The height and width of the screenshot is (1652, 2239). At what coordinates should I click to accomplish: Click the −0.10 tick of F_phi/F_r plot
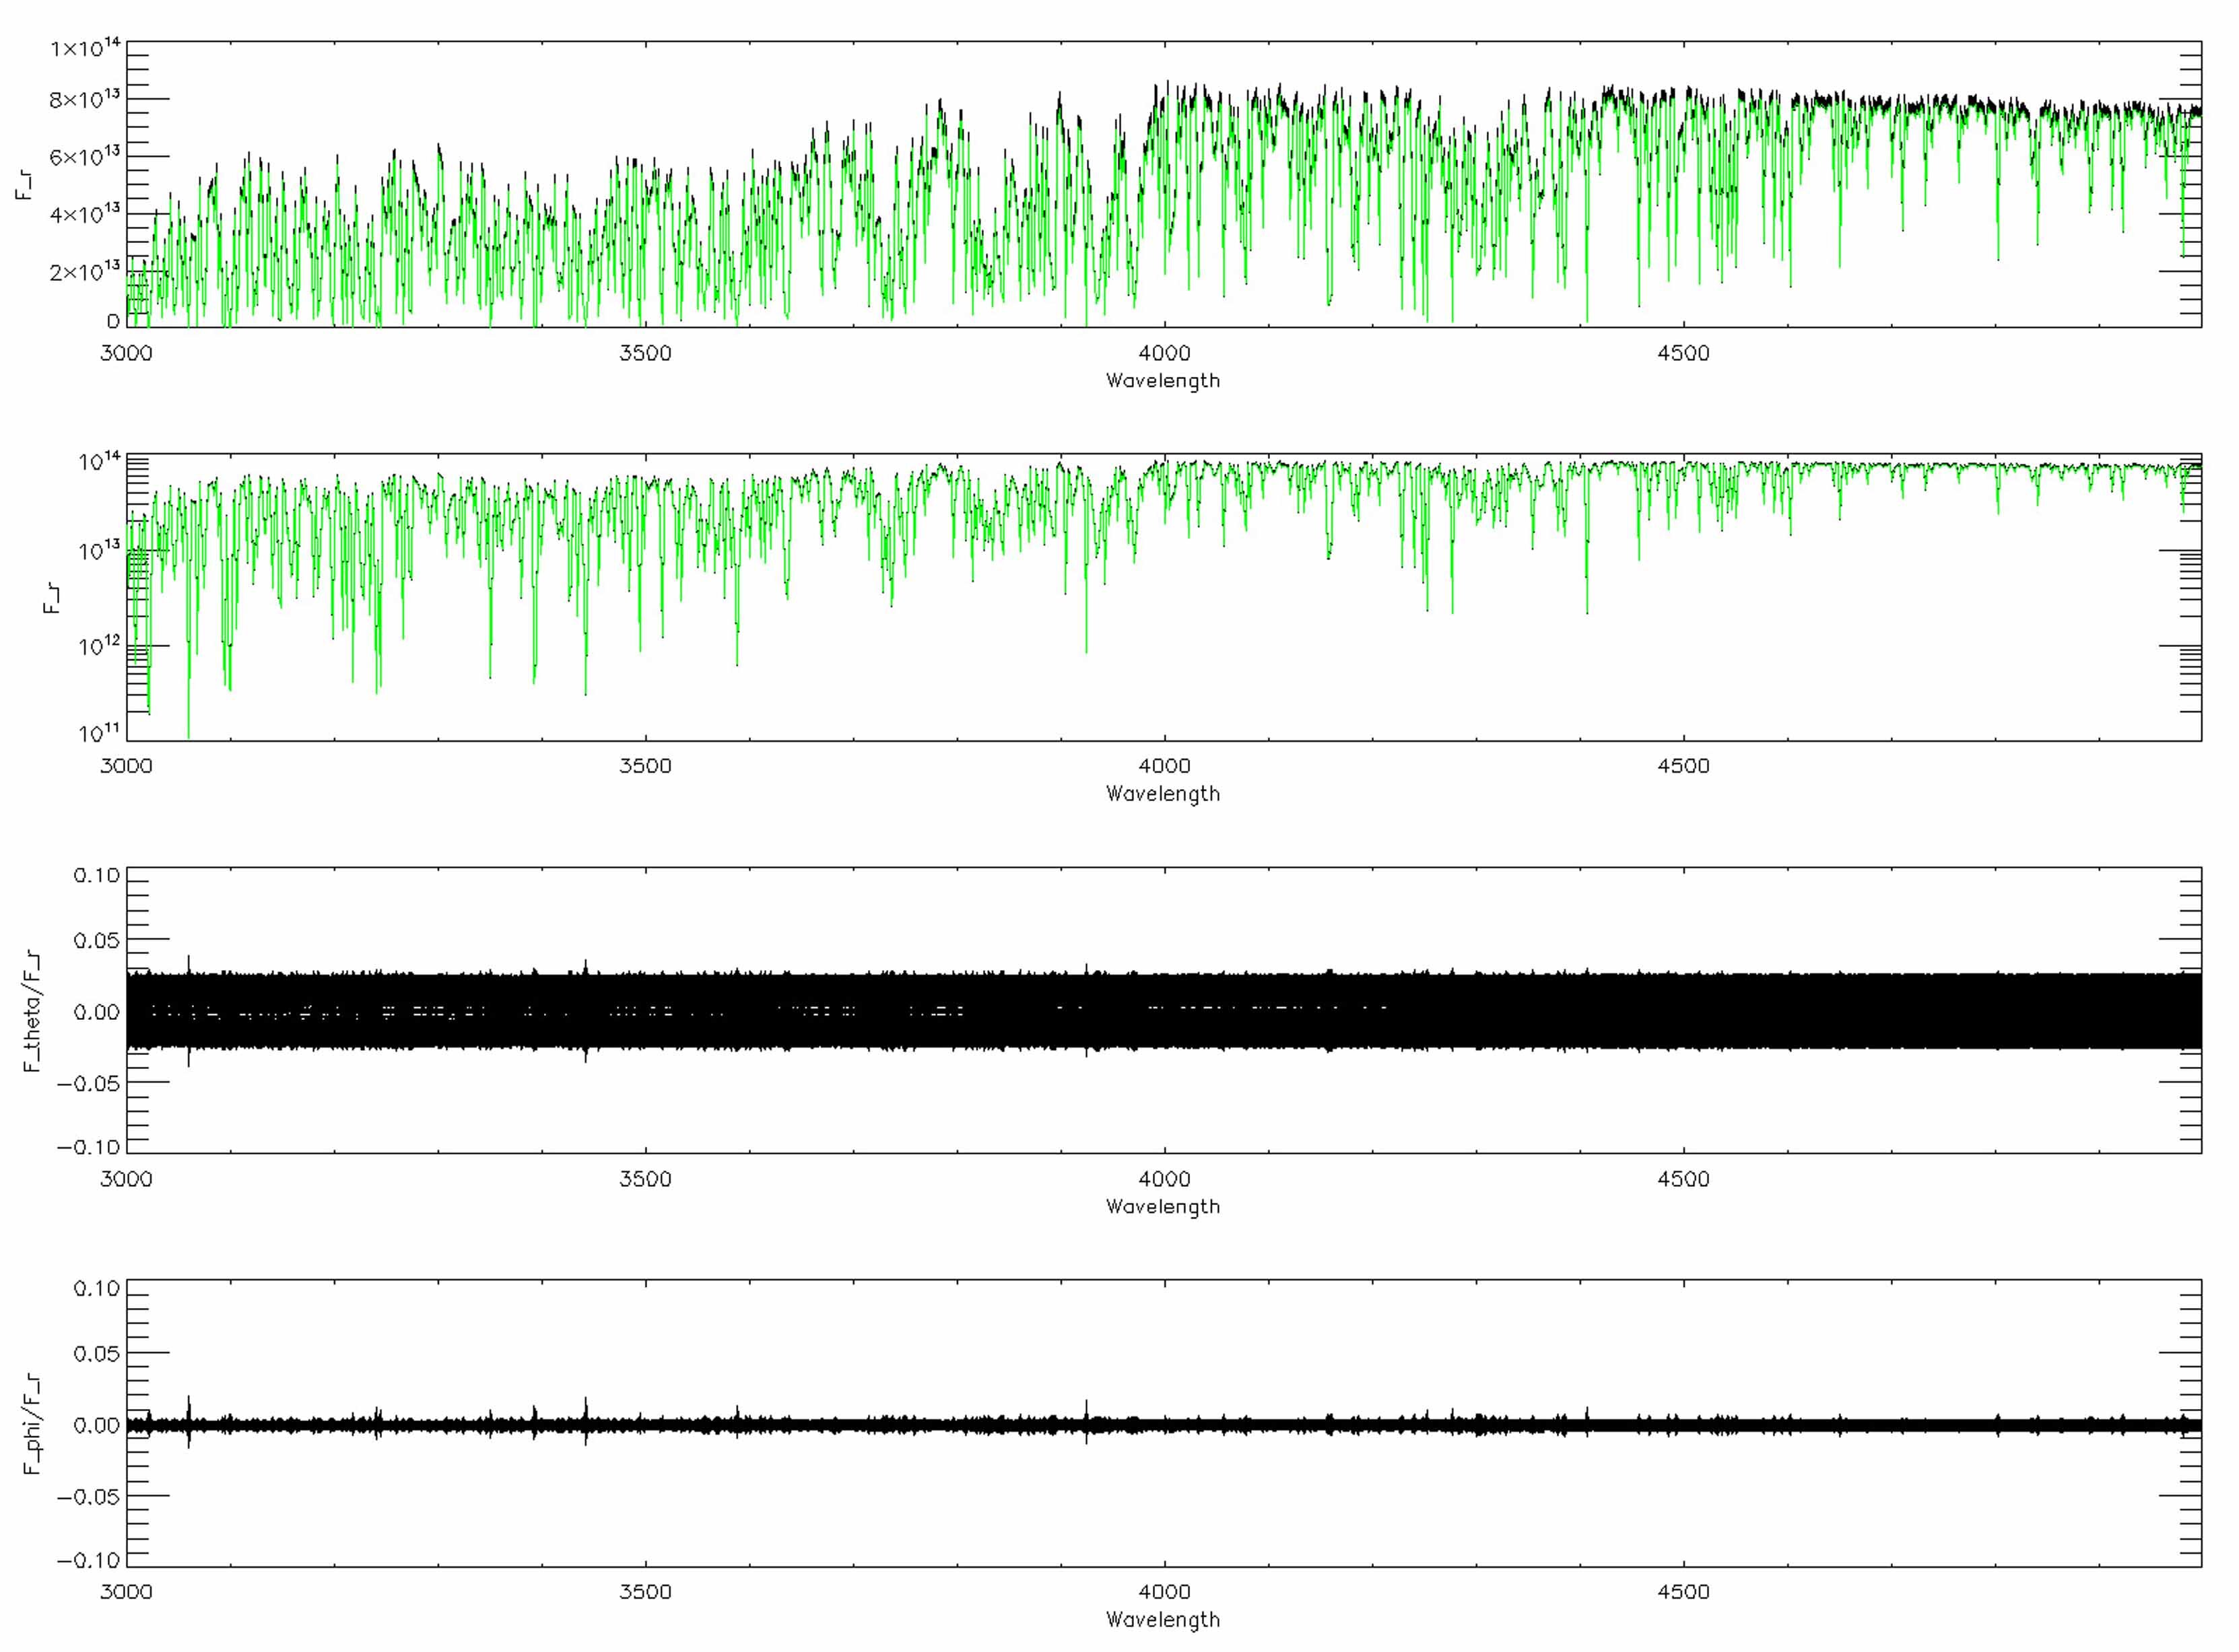click(x=88, y=1560)
